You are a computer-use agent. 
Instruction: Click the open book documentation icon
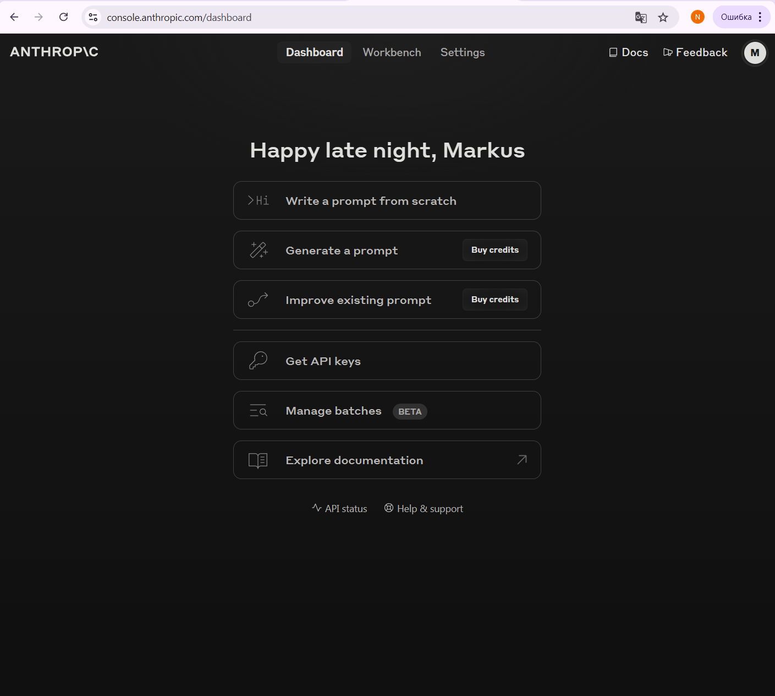point(258,460)
